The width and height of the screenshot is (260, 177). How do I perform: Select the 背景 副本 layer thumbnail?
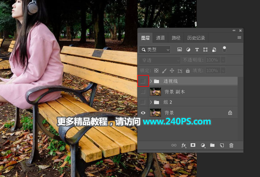(x=155, y=92)
